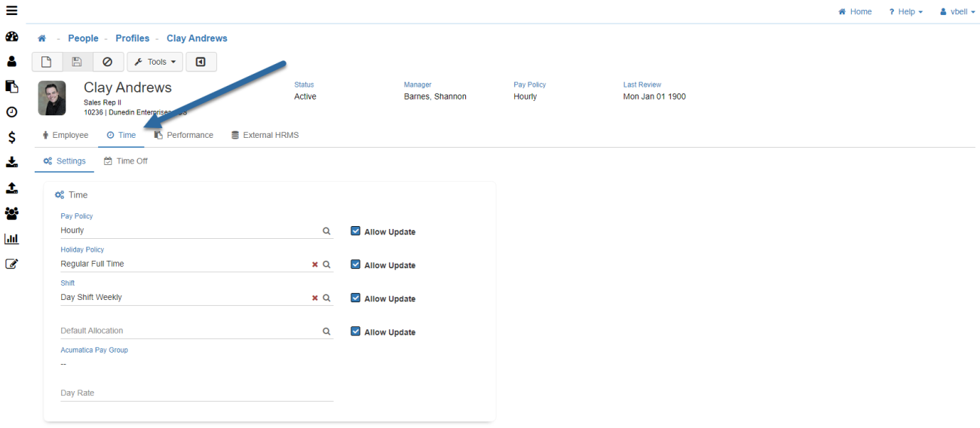Expand the Help menu
The height and width of the screenshot is (428, 980).
905,11
